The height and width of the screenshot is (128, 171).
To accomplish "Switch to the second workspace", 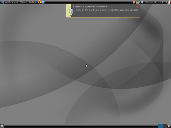I will [165, 126].
